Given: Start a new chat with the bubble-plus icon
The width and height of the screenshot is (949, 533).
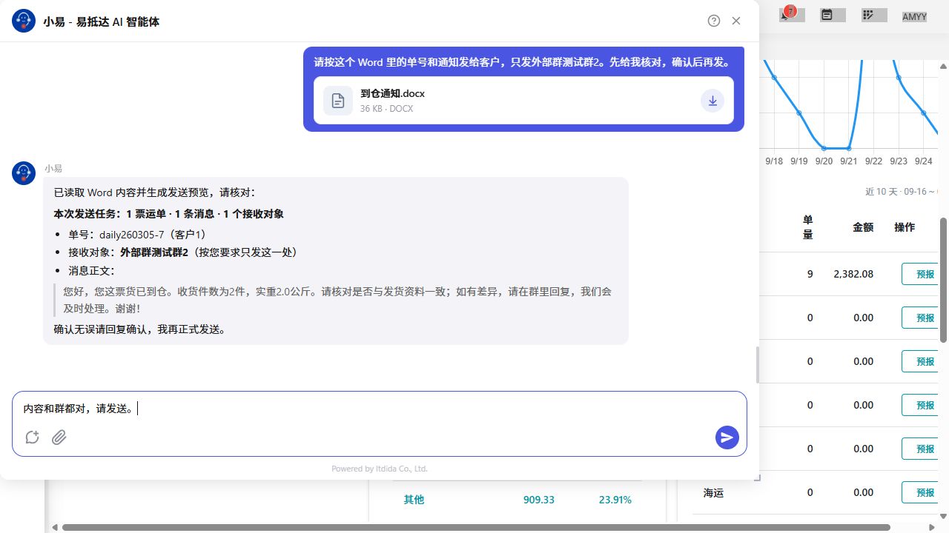Looking at the screenshot, I should (x=32, y=438).
